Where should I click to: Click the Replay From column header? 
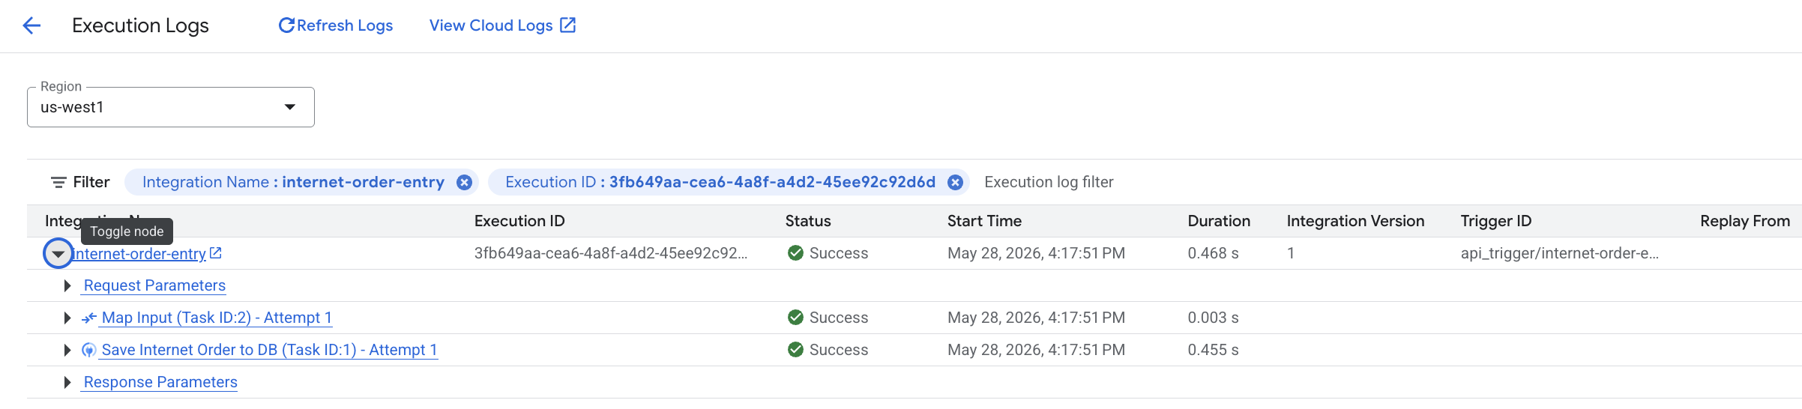pyautogui.click(x=1745, y=221)
